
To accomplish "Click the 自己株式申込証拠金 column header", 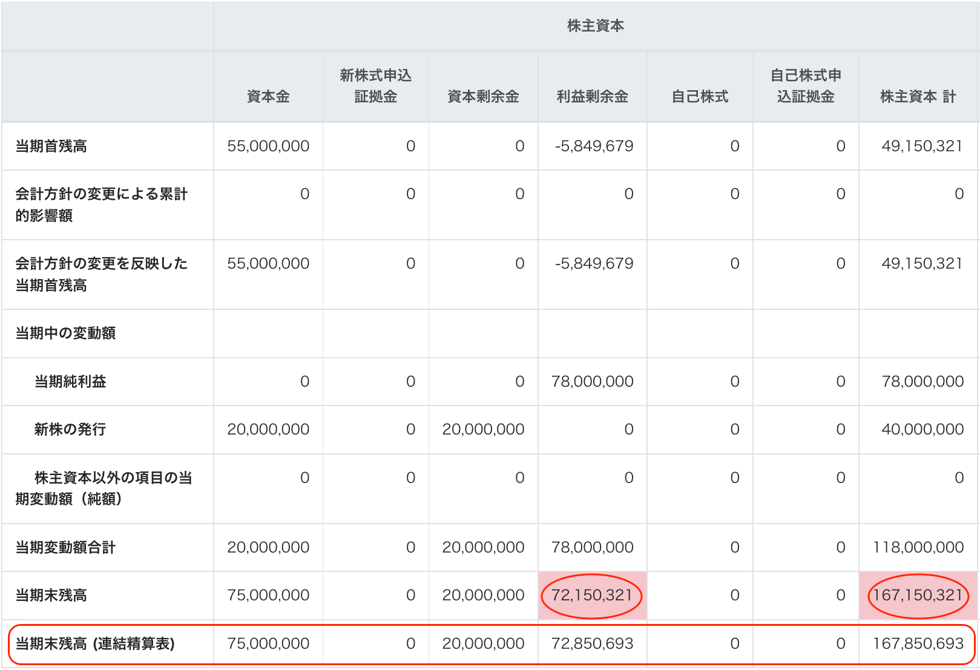I will point(807,85).
